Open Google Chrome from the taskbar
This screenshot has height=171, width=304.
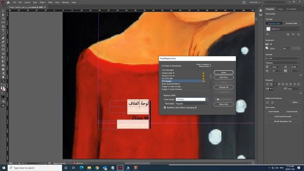click(x=97, y=168)
